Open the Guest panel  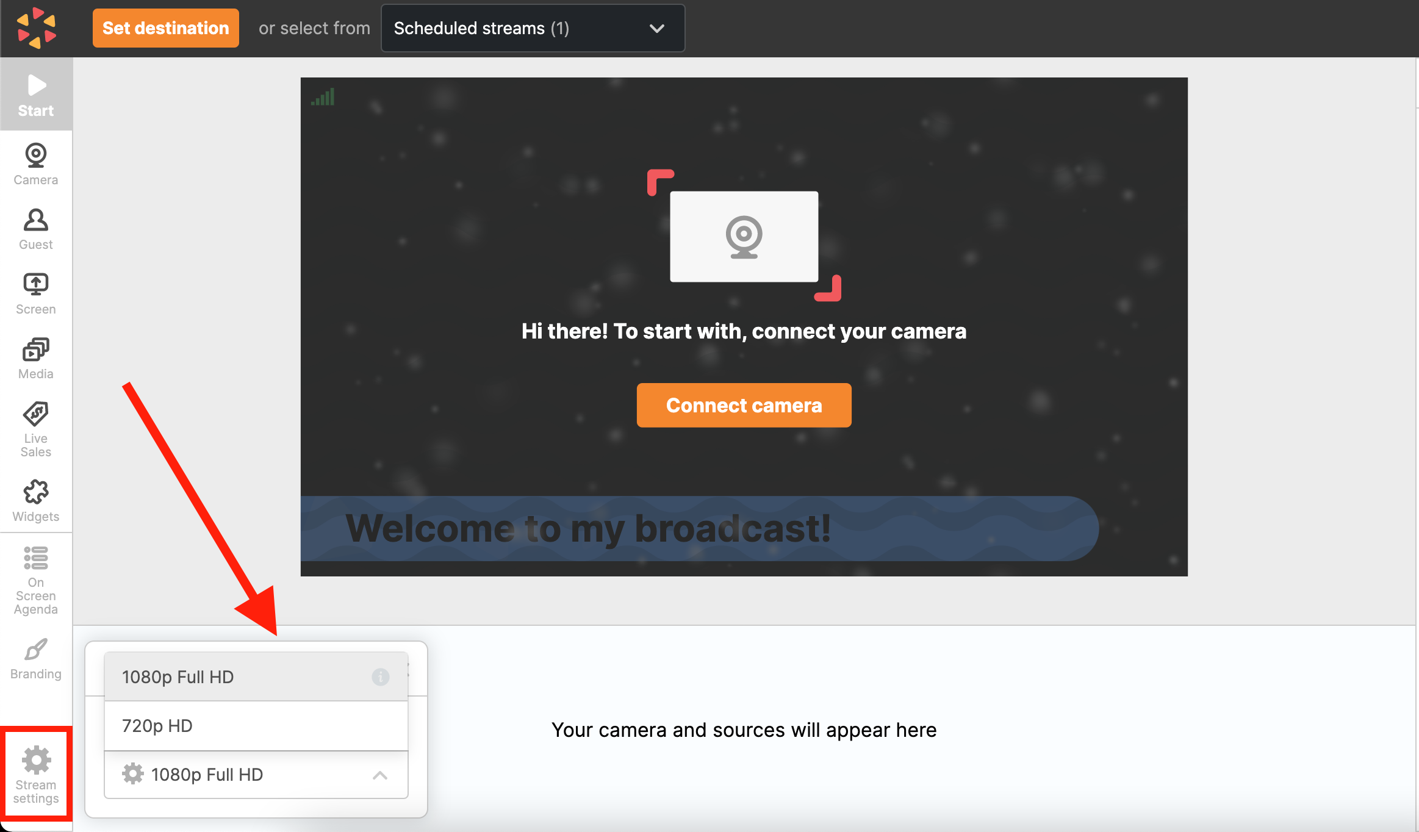35,229
